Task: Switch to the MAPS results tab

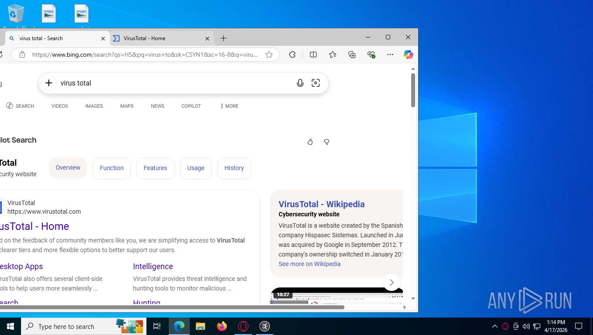Action: 127,106
